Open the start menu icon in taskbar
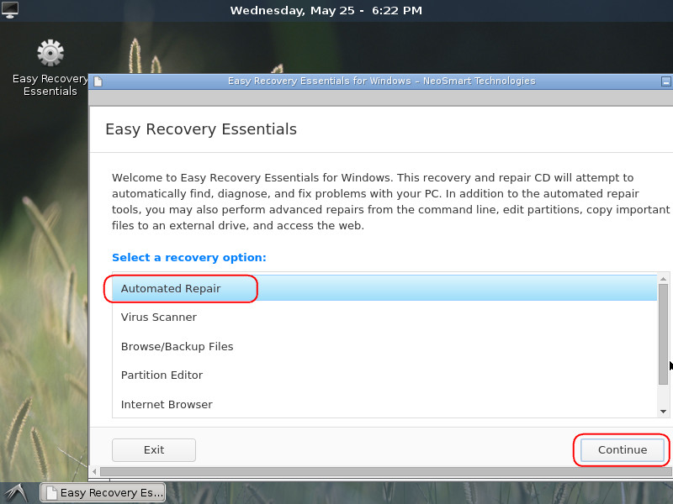Viewport: 673px width, 504px height. (x=15, y=493)
